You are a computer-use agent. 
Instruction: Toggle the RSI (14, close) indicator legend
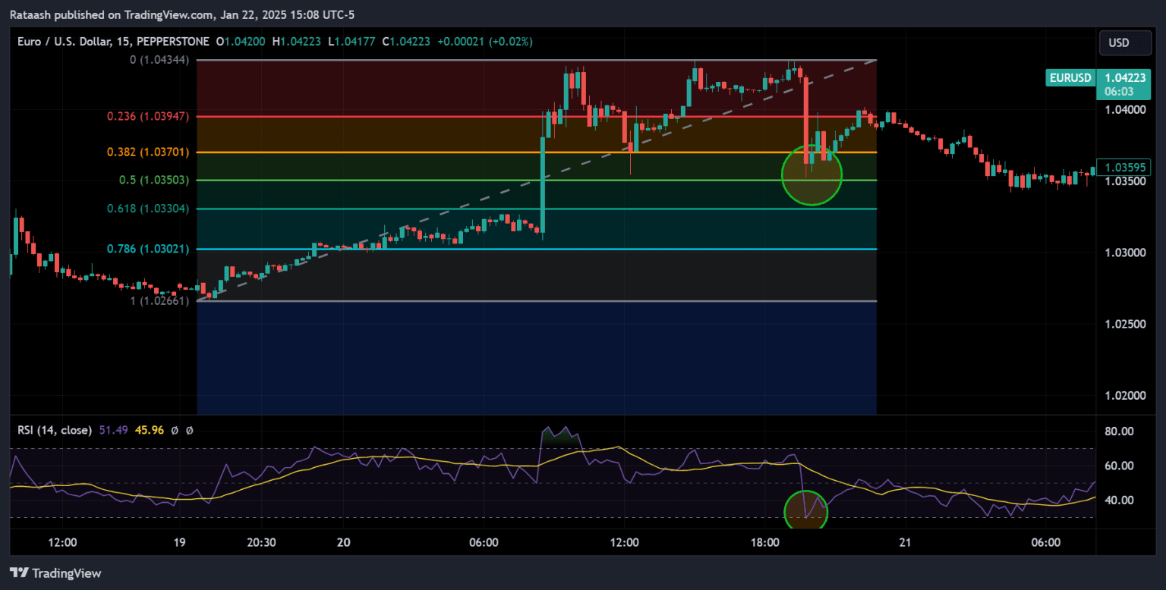(56, 429)
